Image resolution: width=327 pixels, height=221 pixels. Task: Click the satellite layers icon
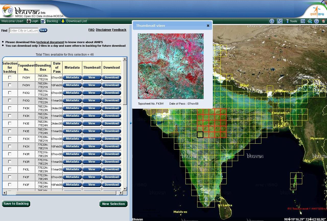pyautogui.click(x=310, y=21)
